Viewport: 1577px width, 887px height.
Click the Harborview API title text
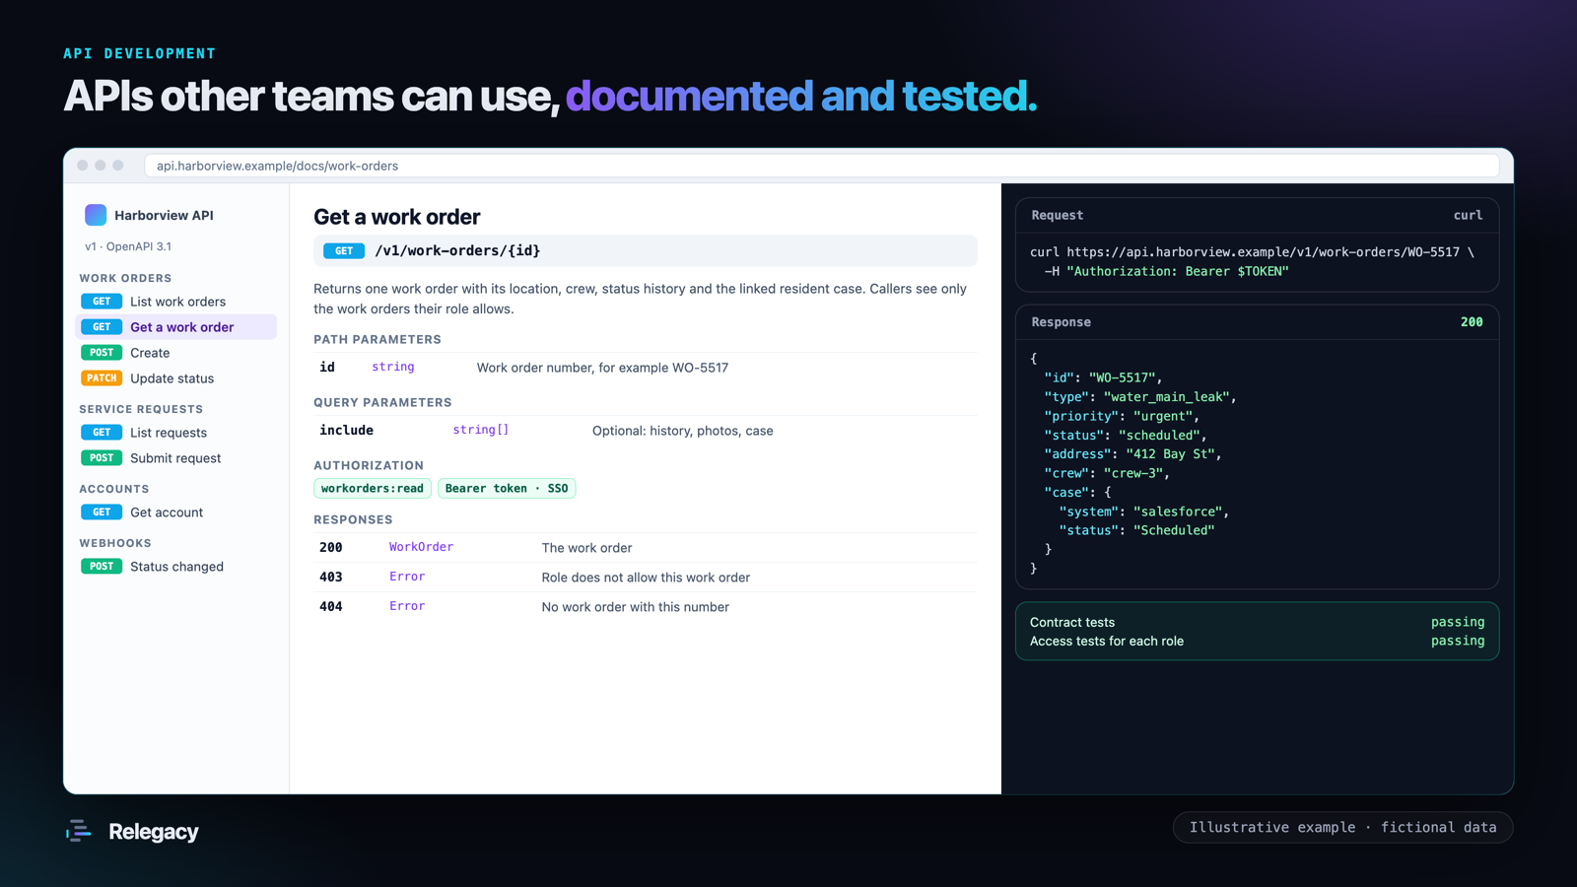164,215
